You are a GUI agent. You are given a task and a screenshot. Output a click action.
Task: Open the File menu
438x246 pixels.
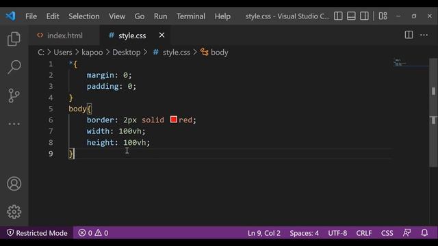31,16
